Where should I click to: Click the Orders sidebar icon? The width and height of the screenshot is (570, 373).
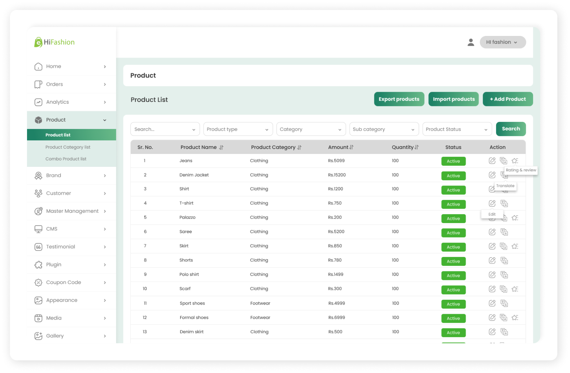[38, 84]
